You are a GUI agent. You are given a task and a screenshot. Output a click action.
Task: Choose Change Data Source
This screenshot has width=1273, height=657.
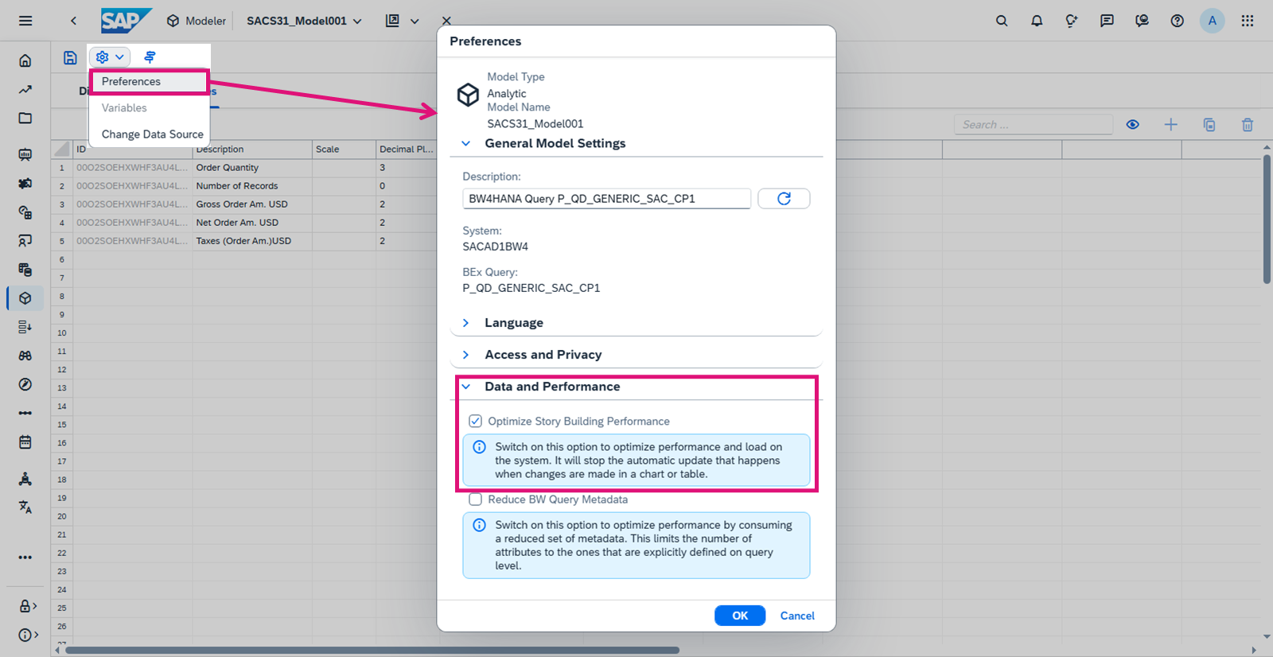click(149, 134)
